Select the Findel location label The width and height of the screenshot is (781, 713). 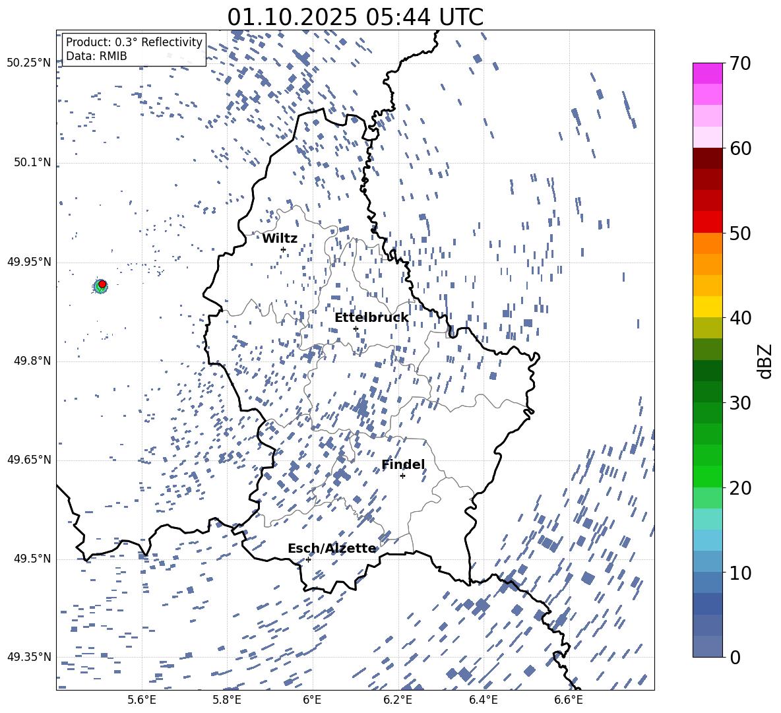(403, 464)
